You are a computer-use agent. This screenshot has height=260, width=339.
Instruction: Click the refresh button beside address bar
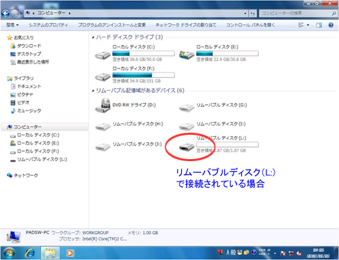[253, 14]
